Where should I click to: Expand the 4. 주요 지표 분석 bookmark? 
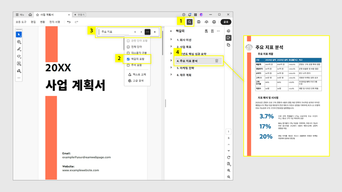171,61
